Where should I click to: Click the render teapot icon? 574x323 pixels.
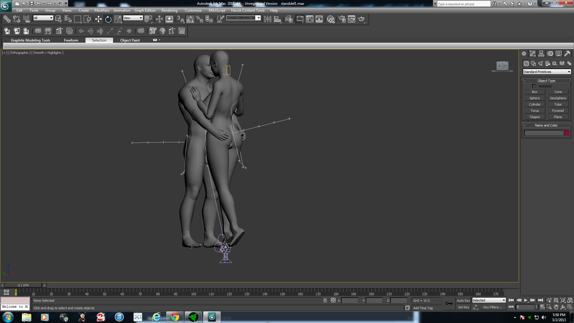[361, 19]
